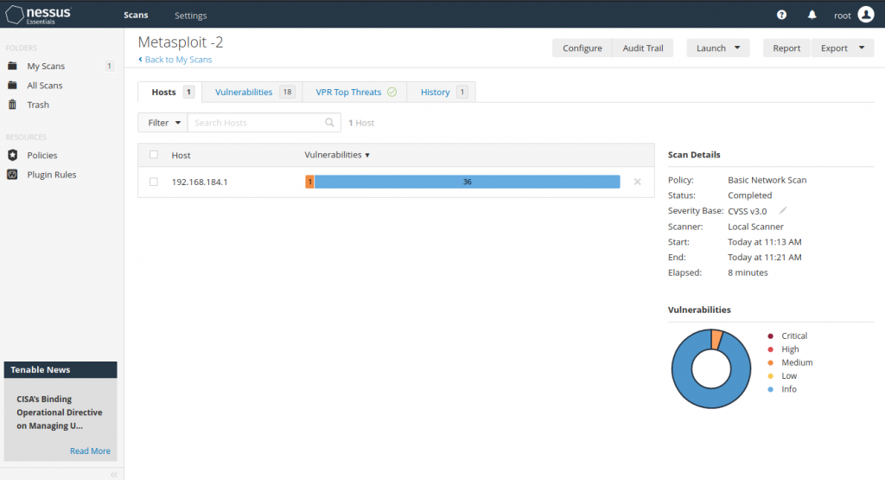The image size is (885, 480).
Task: Switch to the History tab
Action: [x=442, y=92]
